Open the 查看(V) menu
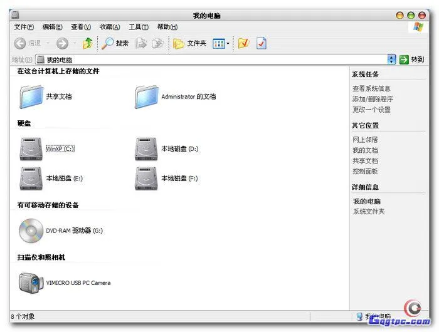 click(x=81, y=27)
